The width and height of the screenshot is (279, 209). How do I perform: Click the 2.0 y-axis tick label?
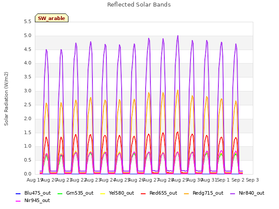point(27,118)
